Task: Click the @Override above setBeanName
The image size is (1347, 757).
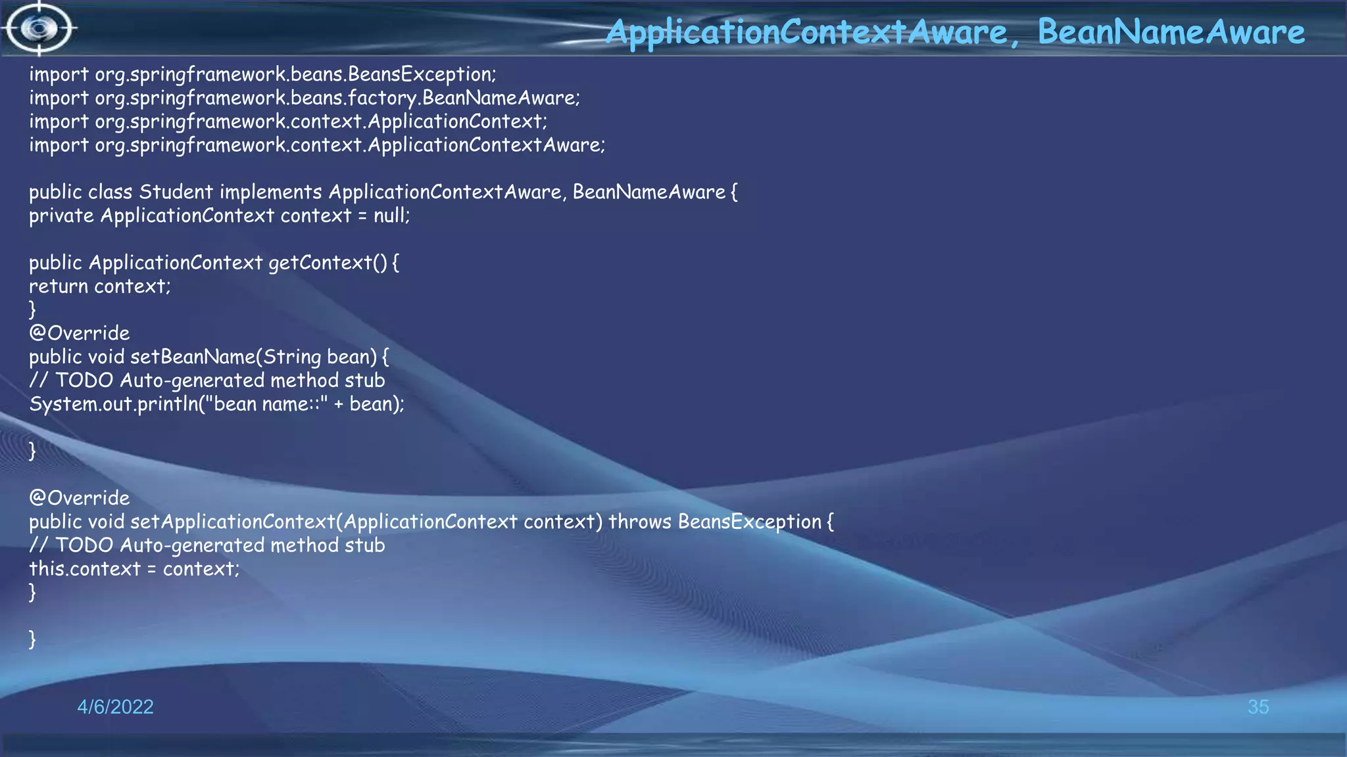Action: [x=80, y=333]
